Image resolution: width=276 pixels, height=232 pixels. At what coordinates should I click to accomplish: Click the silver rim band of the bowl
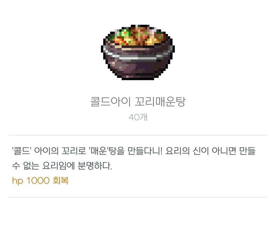click(x=138, y=54)
